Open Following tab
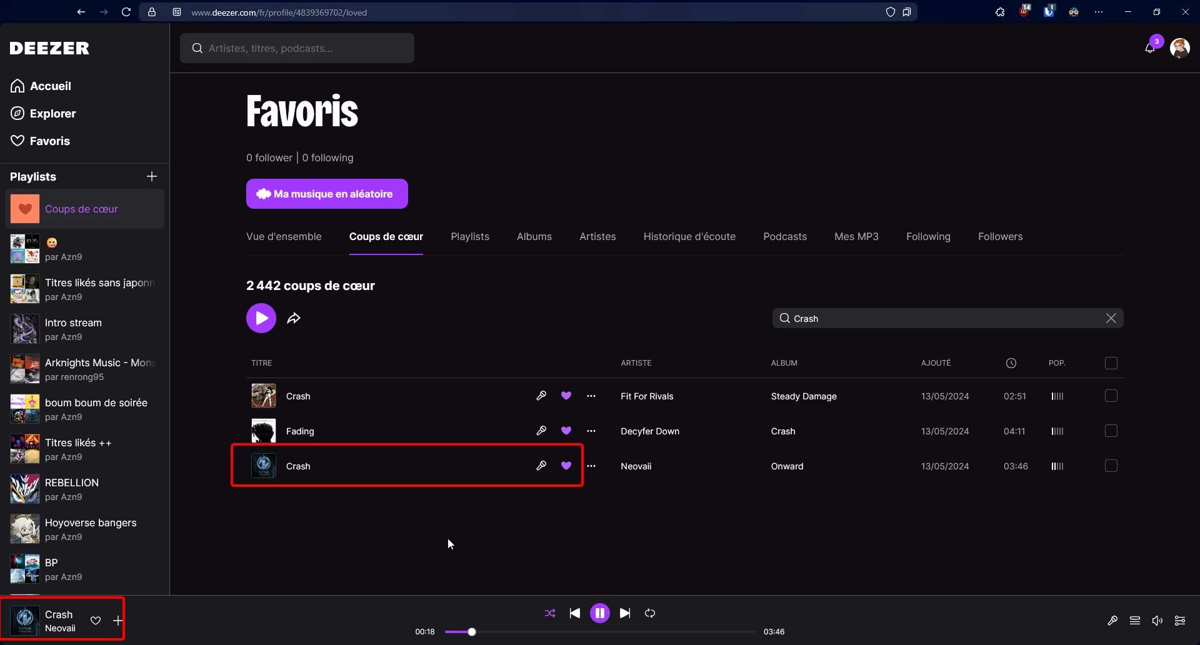 (x=928, y=236)
